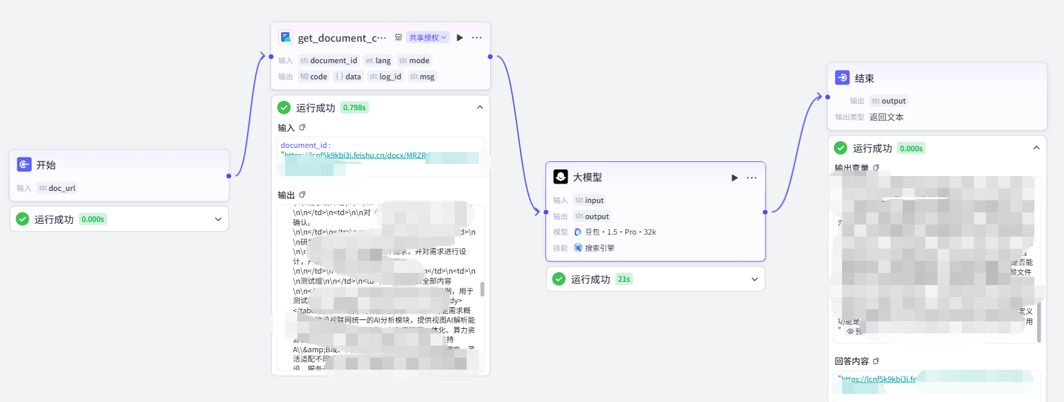Select the code output tag
Viewport: 1064px width, 402px height.
coord(313,77)
